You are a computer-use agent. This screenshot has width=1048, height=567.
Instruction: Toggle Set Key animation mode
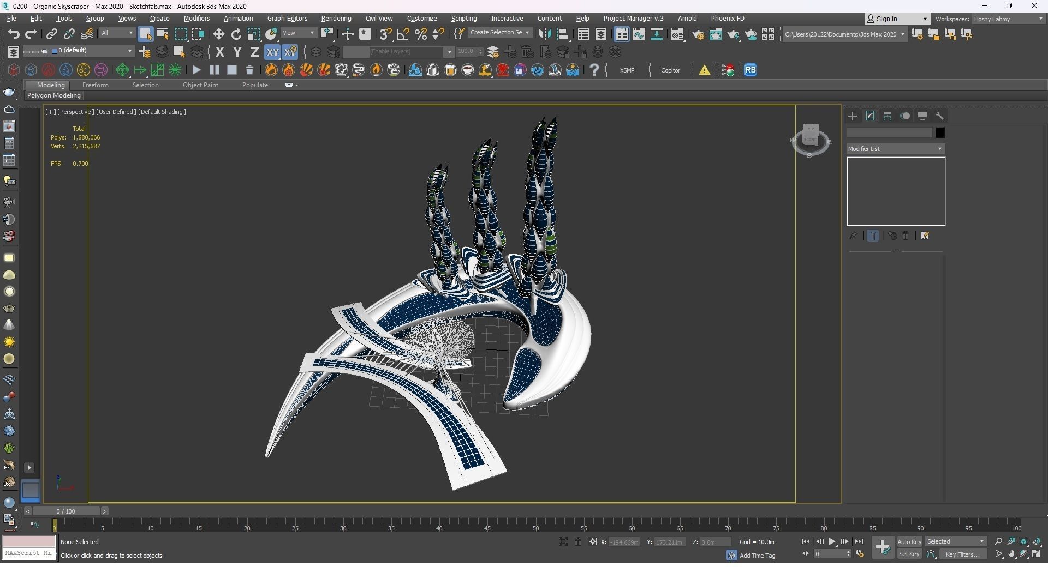tap(909, 554)
